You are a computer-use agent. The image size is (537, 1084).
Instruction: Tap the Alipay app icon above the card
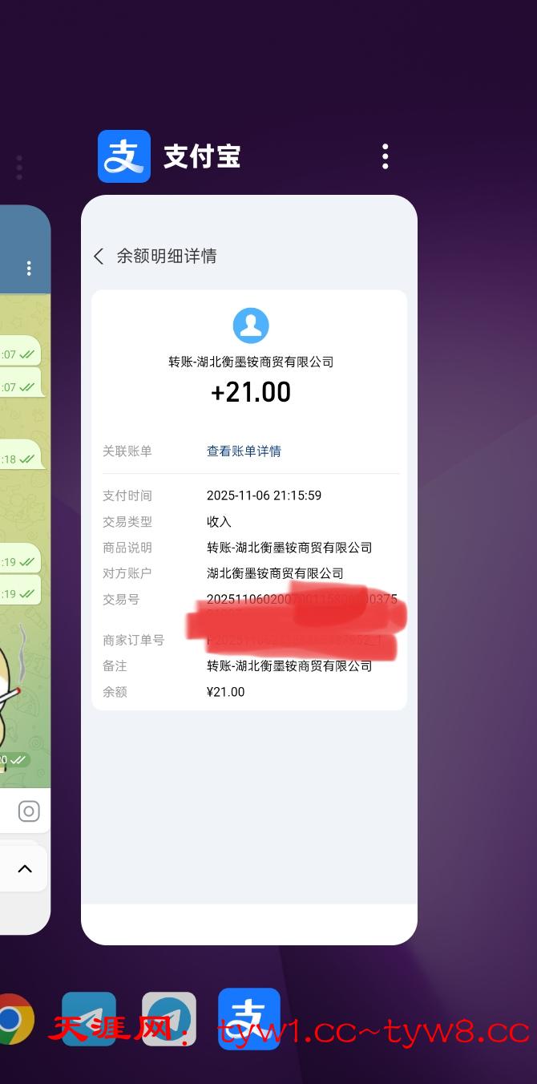124,156
